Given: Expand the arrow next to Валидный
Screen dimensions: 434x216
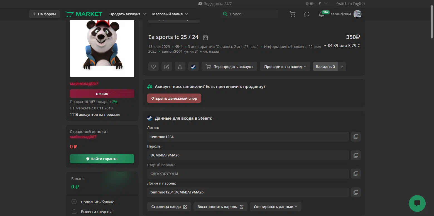Looking at the screenshot, I should (x=342, y=67).
